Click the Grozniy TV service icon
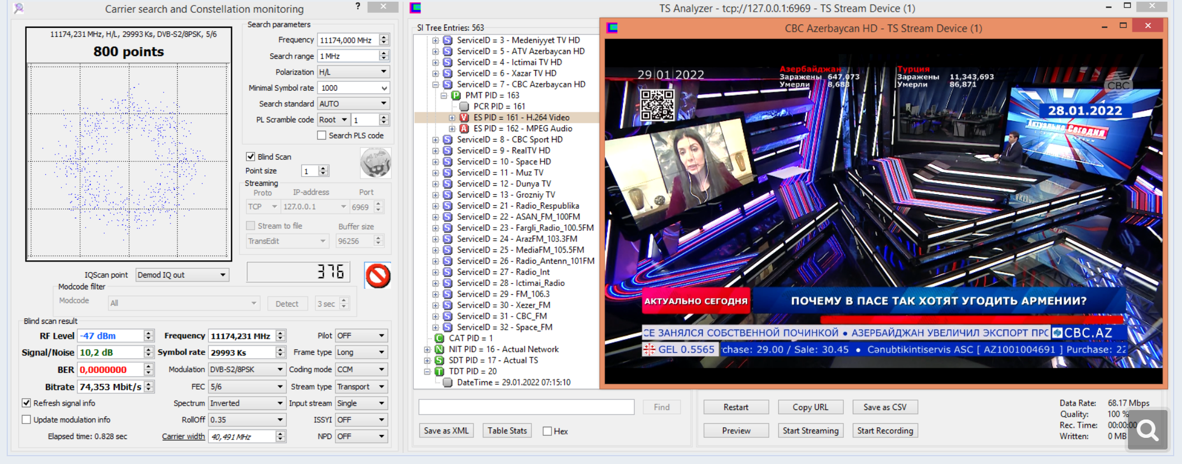 pyautogui.click(x=447, y=195)
